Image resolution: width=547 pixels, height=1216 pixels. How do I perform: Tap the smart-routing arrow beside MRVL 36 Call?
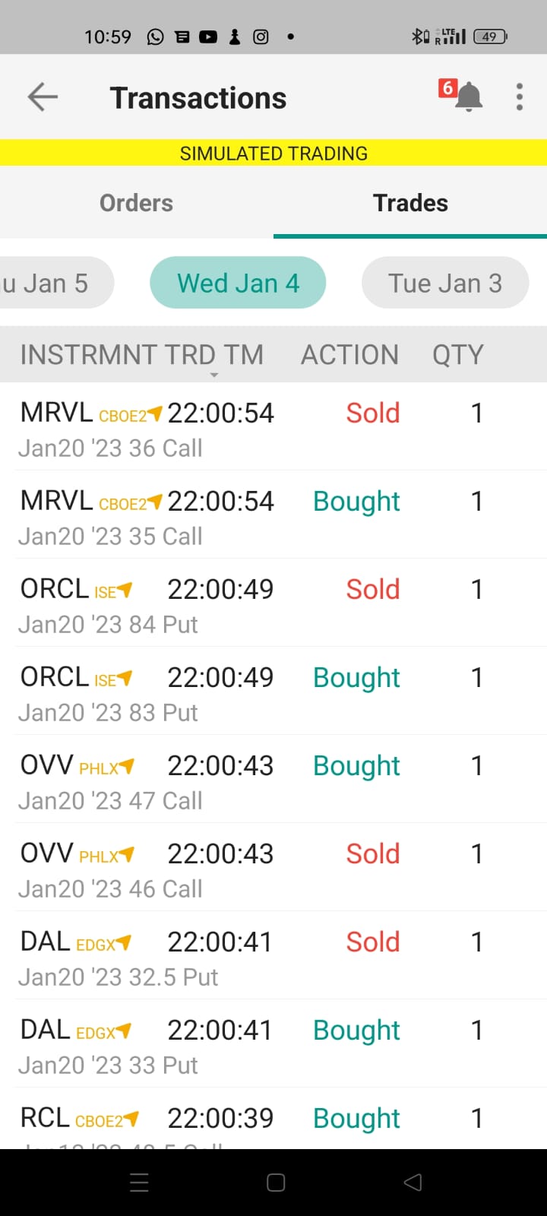click(x=155, y=413)
